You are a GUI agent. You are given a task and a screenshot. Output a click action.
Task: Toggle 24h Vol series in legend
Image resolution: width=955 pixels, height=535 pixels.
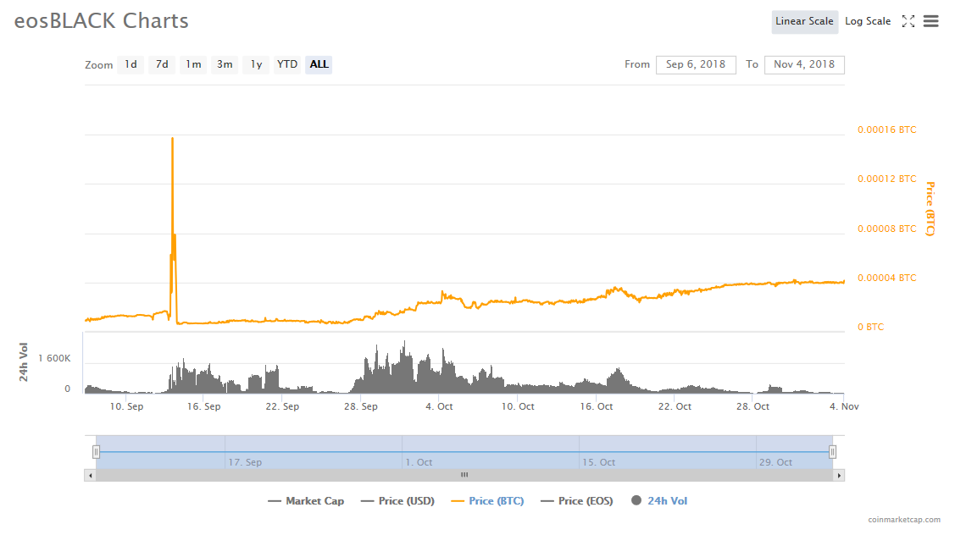point(659,501)
